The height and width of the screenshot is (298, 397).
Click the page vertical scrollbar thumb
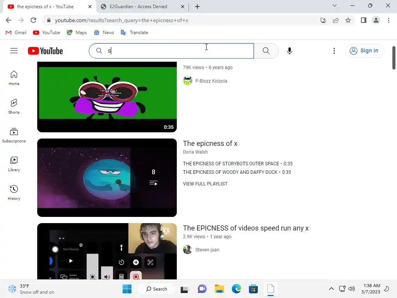point(394,58)
